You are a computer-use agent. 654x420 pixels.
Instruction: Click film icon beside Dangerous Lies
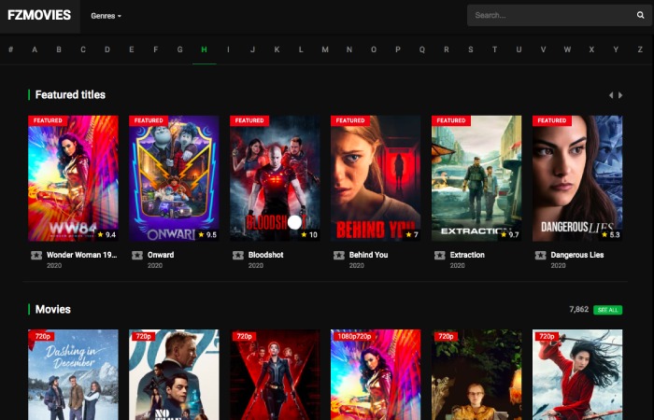pyautogui.click(x=541, y=255)
